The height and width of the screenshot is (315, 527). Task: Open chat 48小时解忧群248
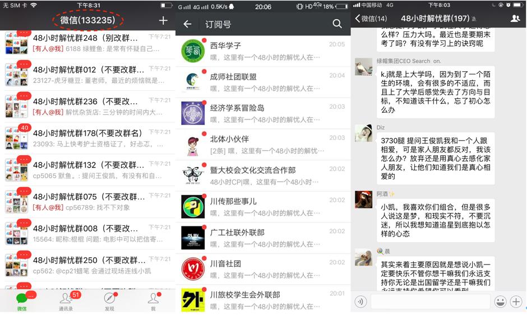pyautogui.click(x=88, y=43)
